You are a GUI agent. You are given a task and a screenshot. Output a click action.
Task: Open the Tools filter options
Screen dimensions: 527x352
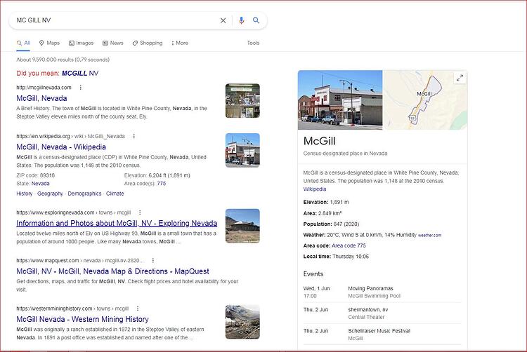(x=253, y=43)
